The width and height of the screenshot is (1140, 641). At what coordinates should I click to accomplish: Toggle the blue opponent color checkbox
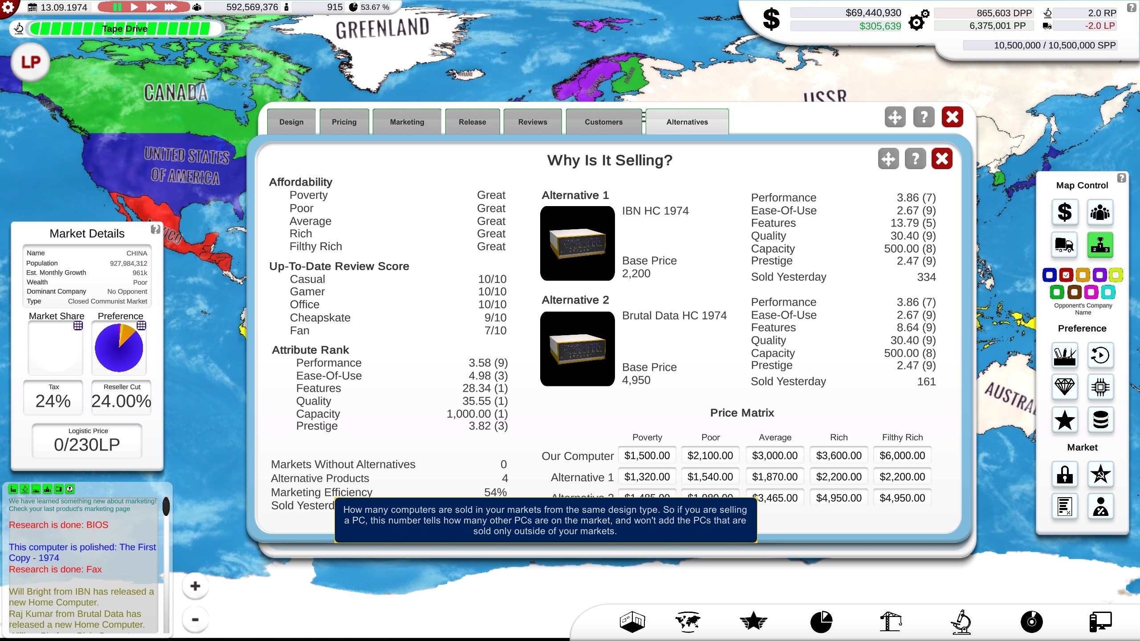point(1050,275)
